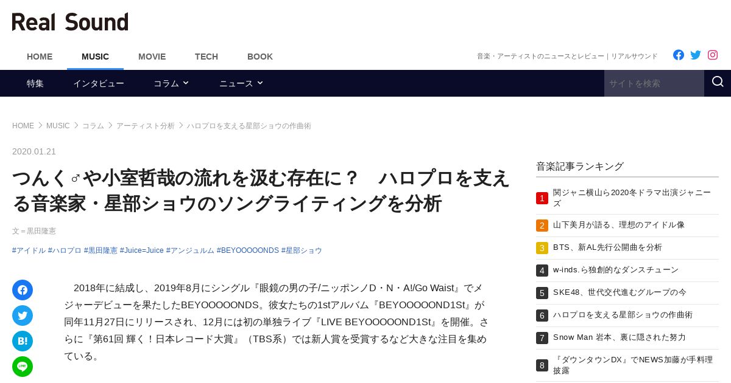Click the byline 文＝黒田隆憲
731x383 pixels.
pos(34,231)
